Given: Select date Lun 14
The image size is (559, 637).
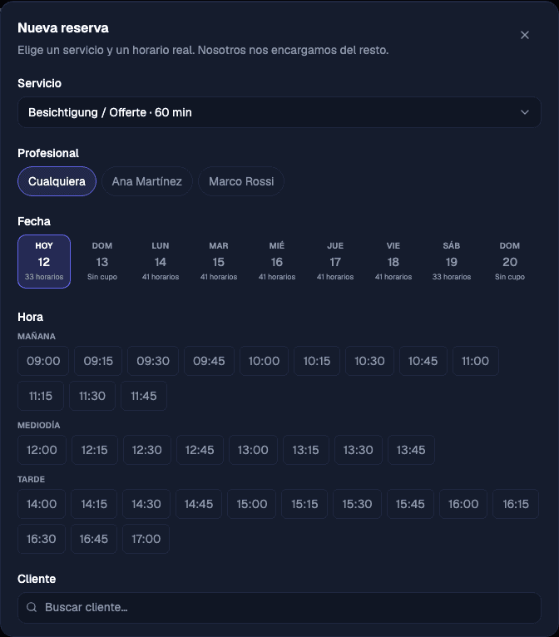Looking at the screenshot, I should [161, 261].
